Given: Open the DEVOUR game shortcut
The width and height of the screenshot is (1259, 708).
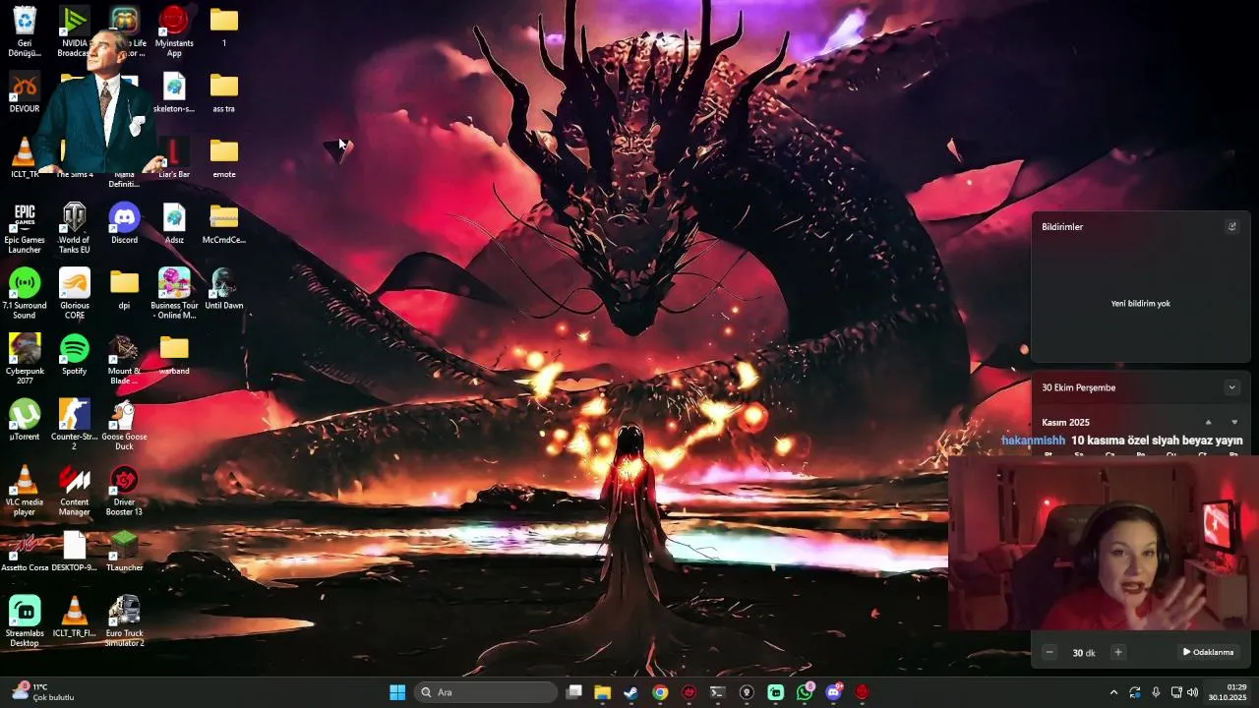Looking at the screenshot, I should point(25,93).
